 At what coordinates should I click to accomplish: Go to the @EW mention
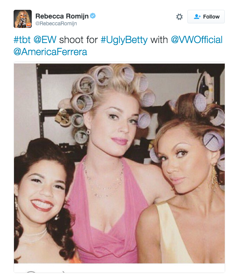[x=45, y=40]
